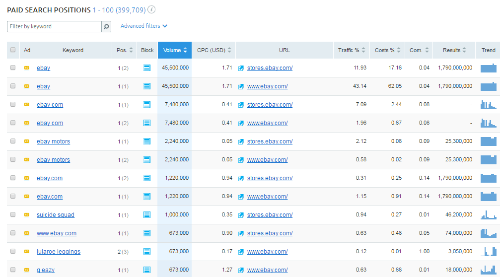Sort by the Pos. column arrows
This screenshot has width=500, height=277.
point(131,50)
